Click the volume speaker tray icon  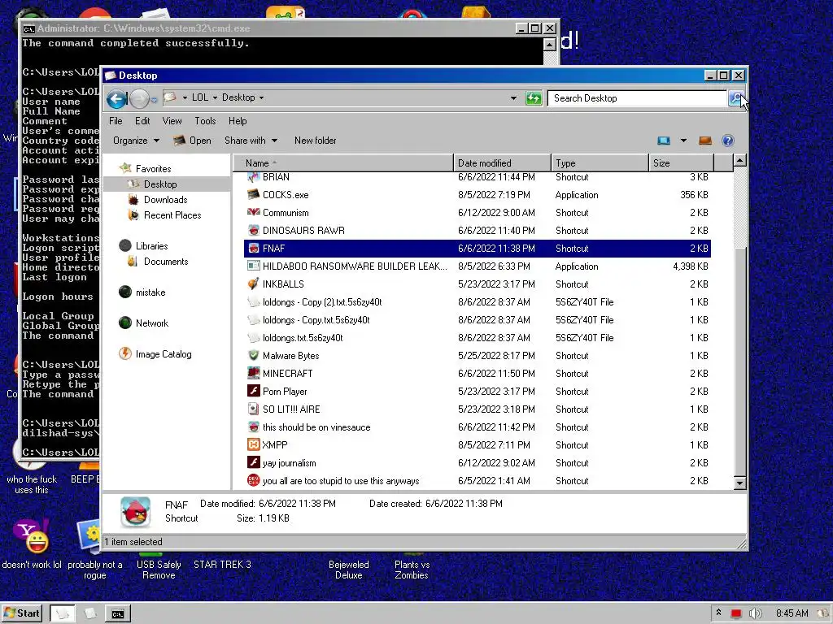click(x=754, y=613)
